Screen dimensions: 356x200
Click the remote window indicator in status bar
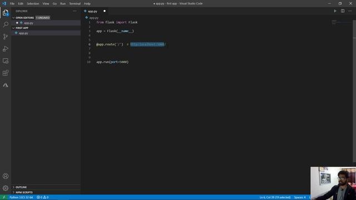(4, 197)
